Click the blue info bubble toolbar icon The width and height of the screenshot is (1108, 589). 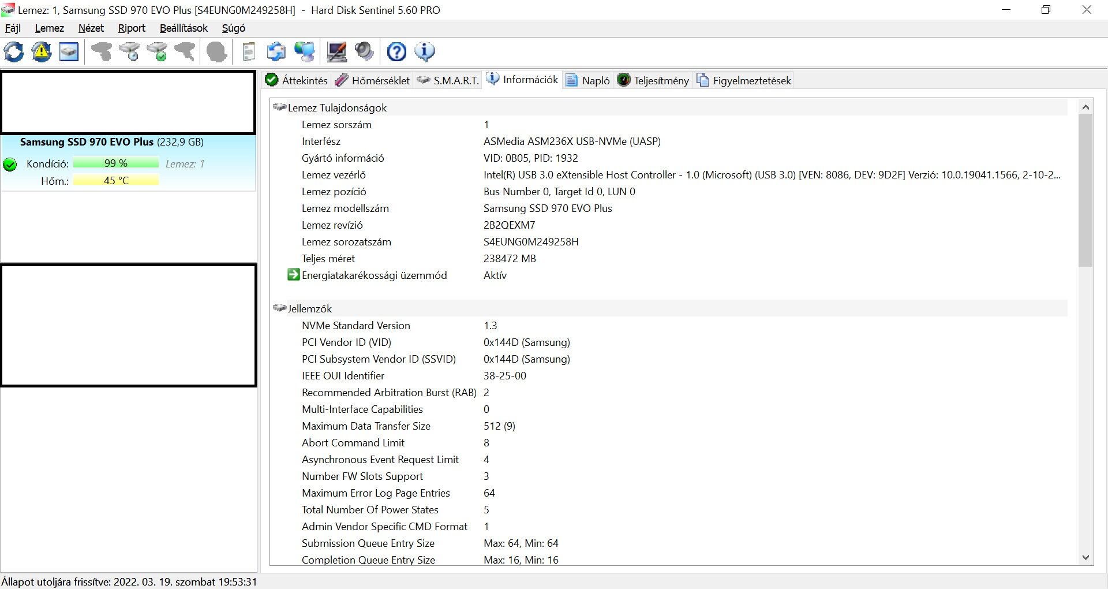[x=425, y=52]
